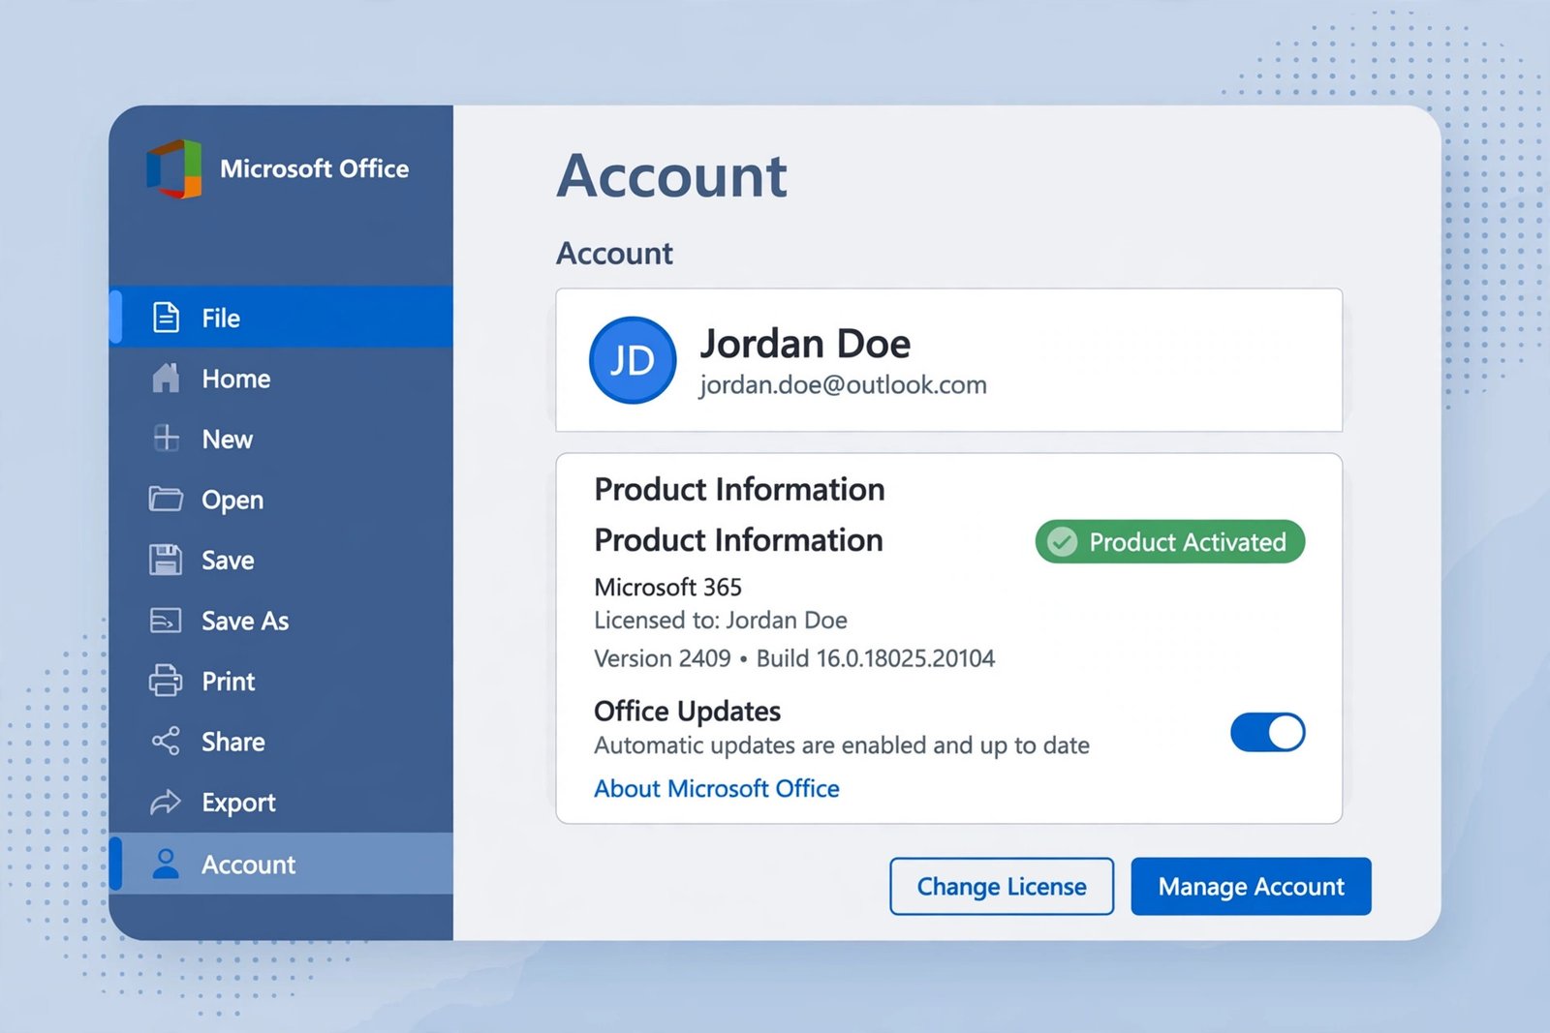Image resolution: width=1550 pixels, height=1033 pixels.
Task: Click the Account person icon in sidebar
Action: [x=166, y=864]
